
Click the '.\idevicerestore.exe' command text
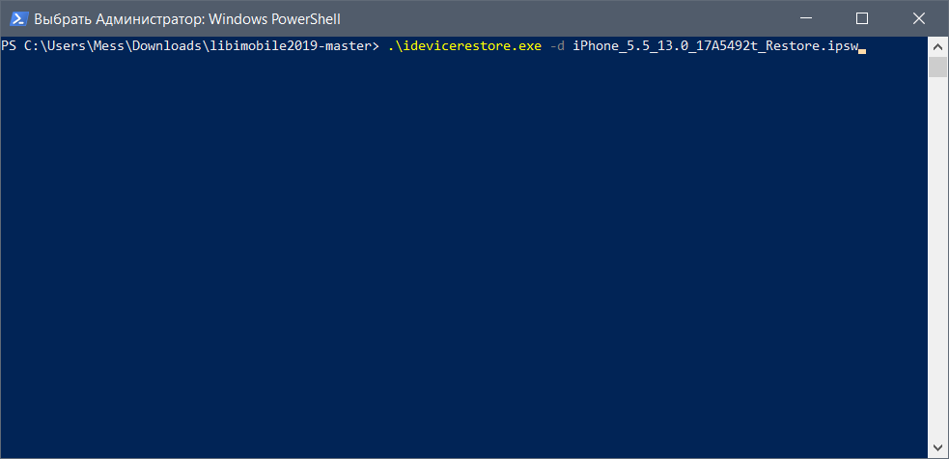coord(459,45)
